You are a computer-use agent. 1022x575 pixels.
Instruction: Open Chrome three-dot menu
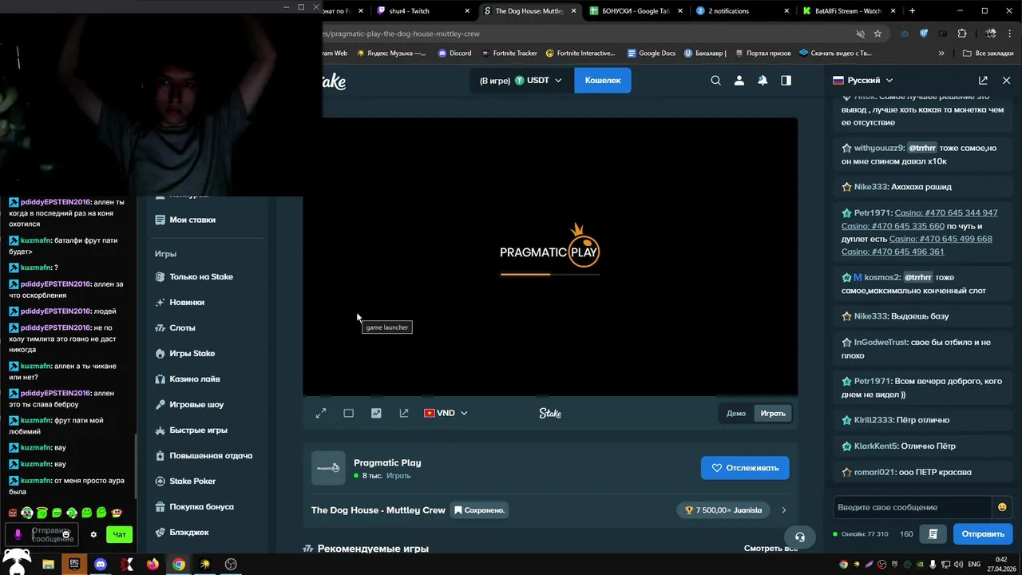tap(1009, 34)
